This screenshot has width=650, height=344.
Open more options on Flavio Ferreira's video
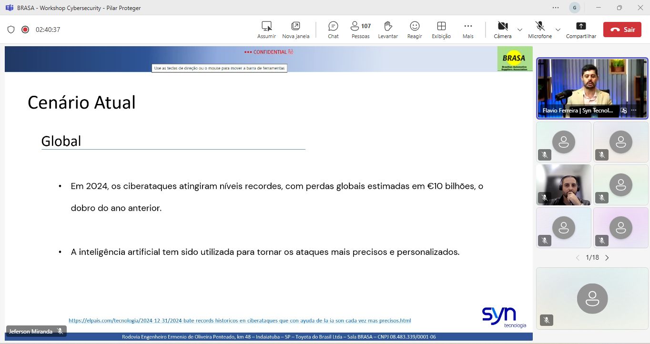(634, 110)
